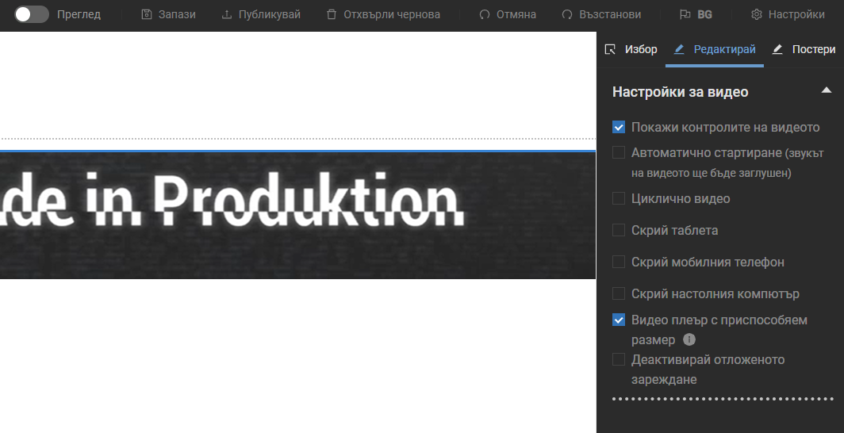Viewport: 844px width, 433px height.
Task: Click the Публикувай upload icon
Action: click(227, 14)
